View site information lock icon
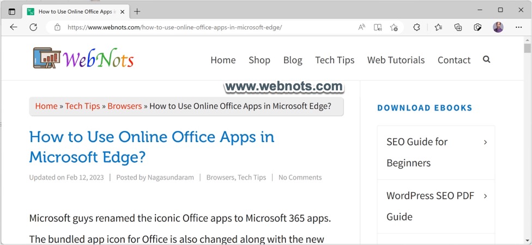This screenshot has height=245, width=532. point(57,27)
